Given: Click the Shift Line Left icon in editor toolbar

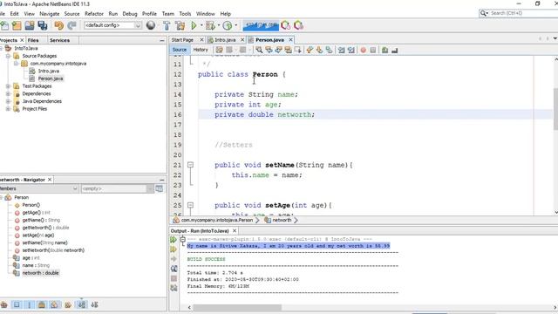Looking at the screenshot, I should click(341, 51).
